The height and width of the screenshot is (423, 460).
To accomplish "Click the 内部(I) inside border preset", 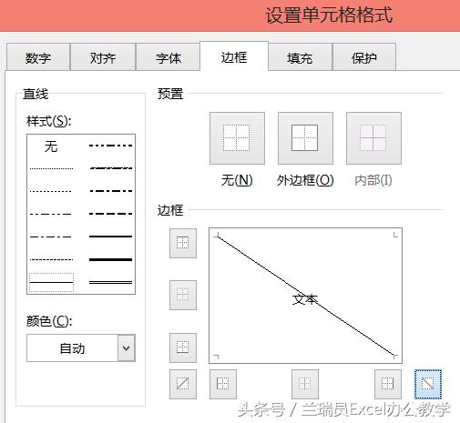I will (x=373, y=138).
